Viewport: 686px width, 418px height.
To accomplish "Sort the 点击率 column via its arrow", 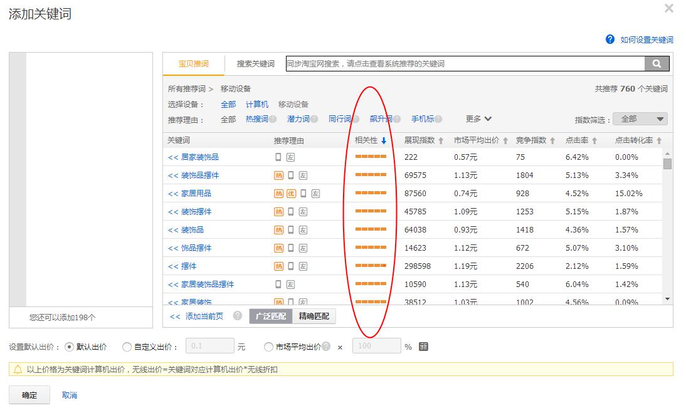I will (x=594, y=141).
